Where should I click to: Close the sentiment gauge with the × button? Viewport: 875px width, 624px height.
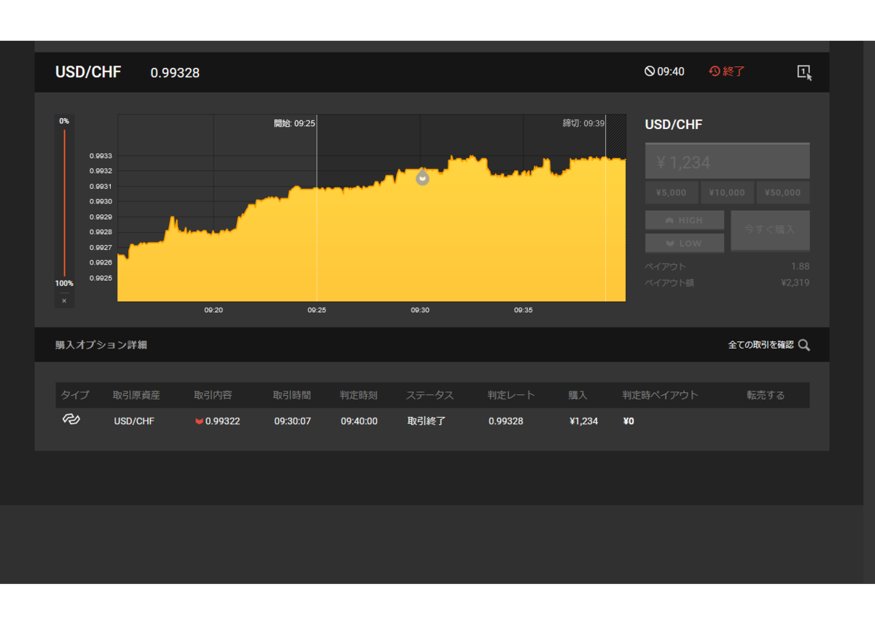pyautogui.click(x=64, y=300)
